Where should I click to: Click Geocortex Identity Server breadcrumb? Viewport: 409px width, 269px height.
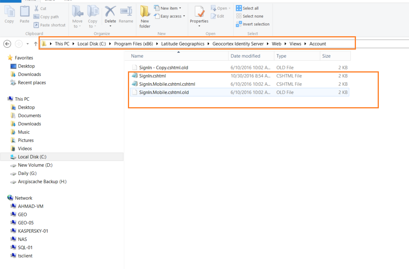[x=238, y=44]
